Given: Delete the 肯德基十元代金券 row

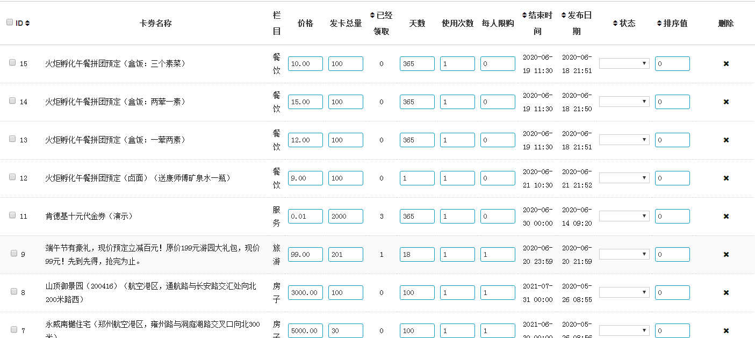Looking at the screenshot, I should tap(726, 217).
